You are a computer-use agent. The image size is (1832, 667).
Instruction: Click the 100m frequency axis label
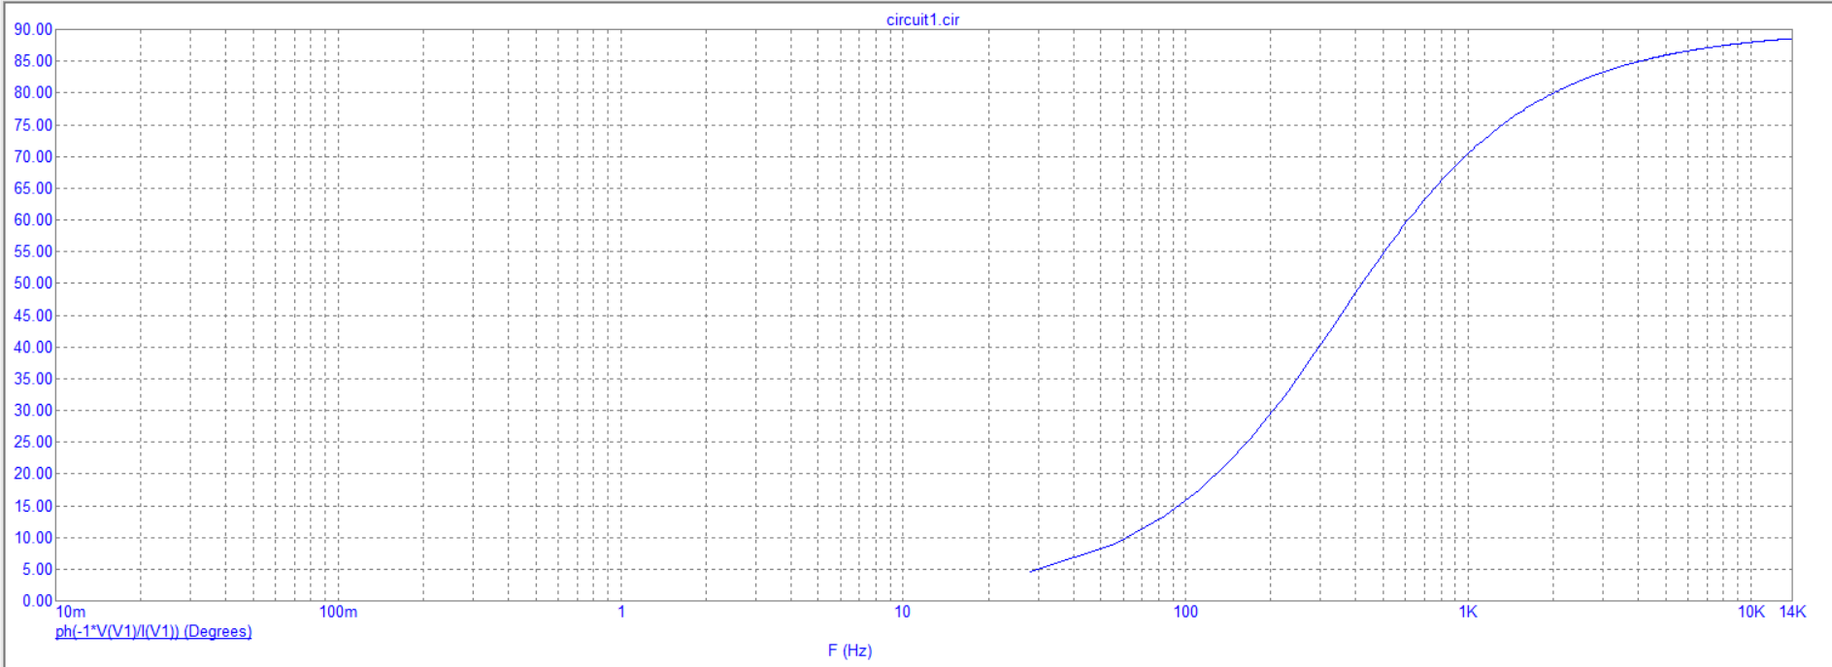[x=338, y=612]
